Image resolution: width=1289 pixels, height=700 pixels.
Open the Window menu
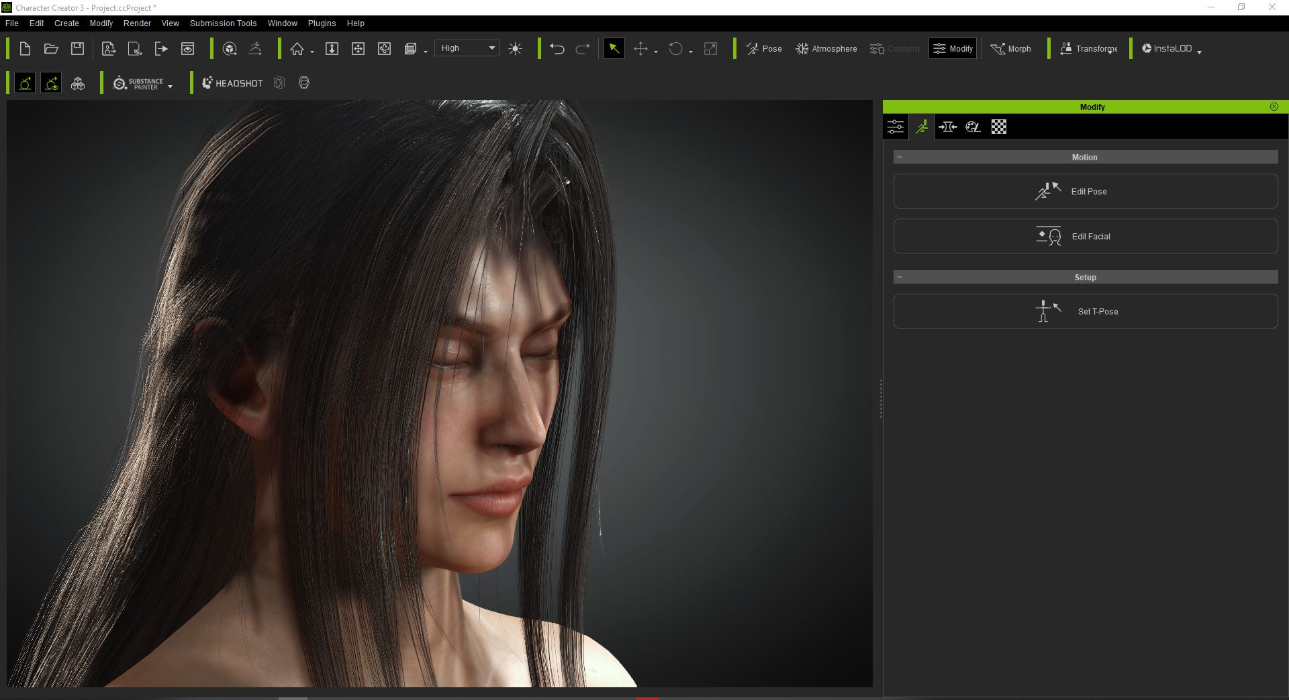(x=283, y=23)
